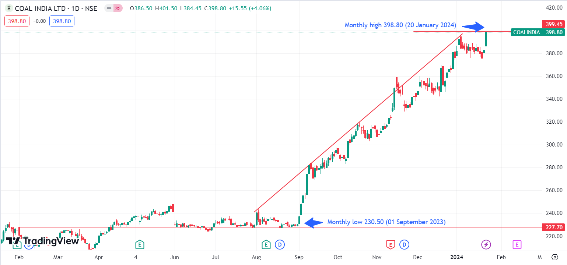The height and width of the screenshot is (265, 567).
Task: Click the TradingView logo link
Action: pos(42,241)
